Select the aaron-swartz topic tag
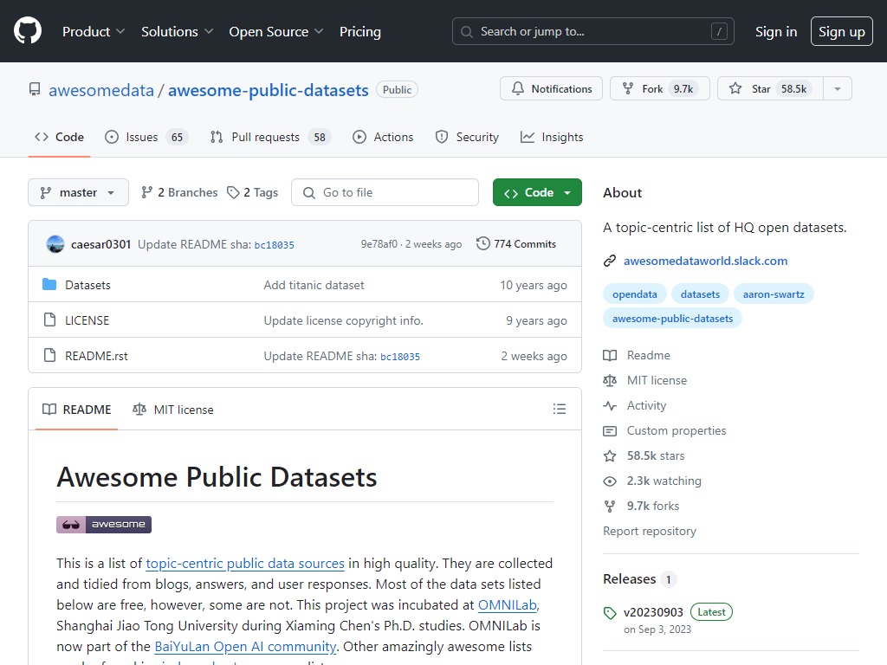 pyautogui.click(x=774, y=294)
